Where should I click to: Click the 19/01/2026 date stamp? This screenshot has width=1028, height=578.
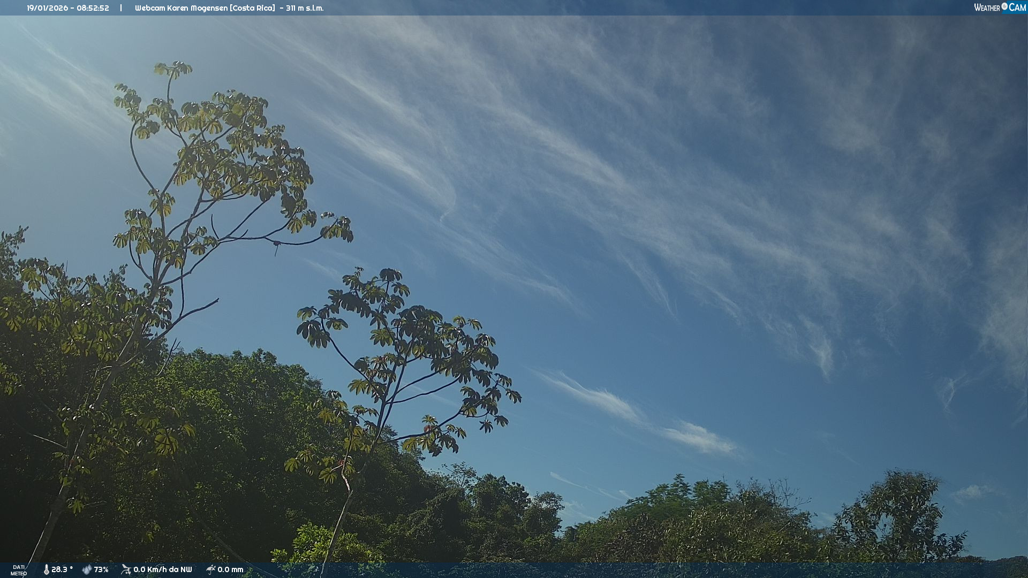(x=48, y=8)
